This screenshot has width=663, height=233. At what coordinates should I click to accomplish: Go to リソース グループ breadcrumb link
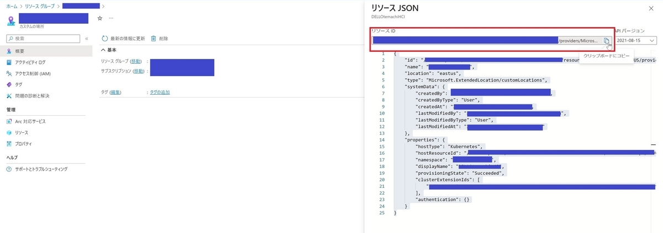pos(41,6)
